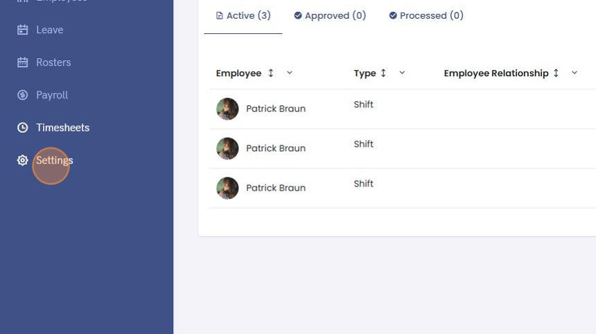
Task: Switch to the Active (3) tab
Action: point(243,15)
